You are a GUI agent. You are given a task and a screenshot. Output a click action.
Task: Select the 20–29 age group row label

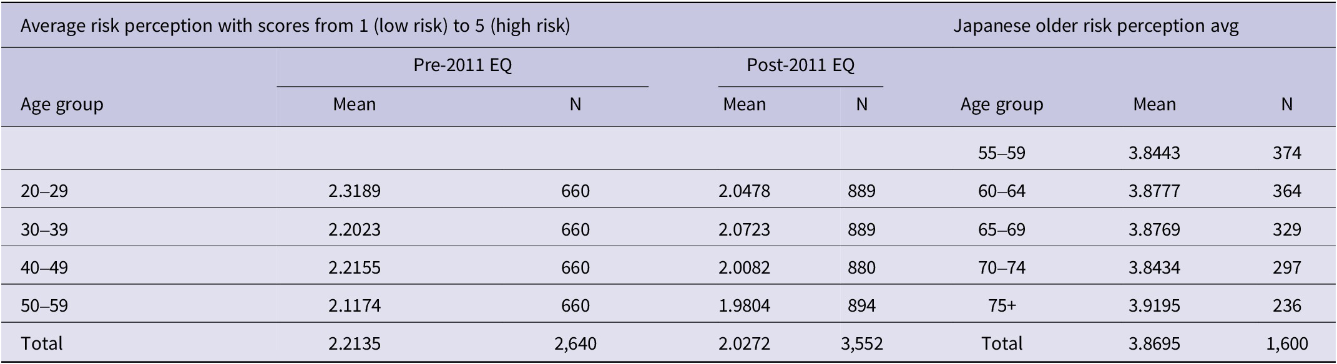pyautogui.click(x=44, y=191)
